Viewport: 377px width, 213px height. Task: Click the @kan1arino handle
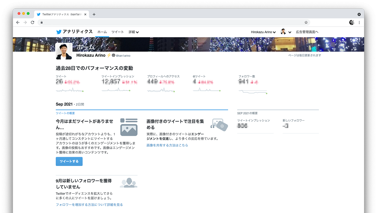[123, 56]
